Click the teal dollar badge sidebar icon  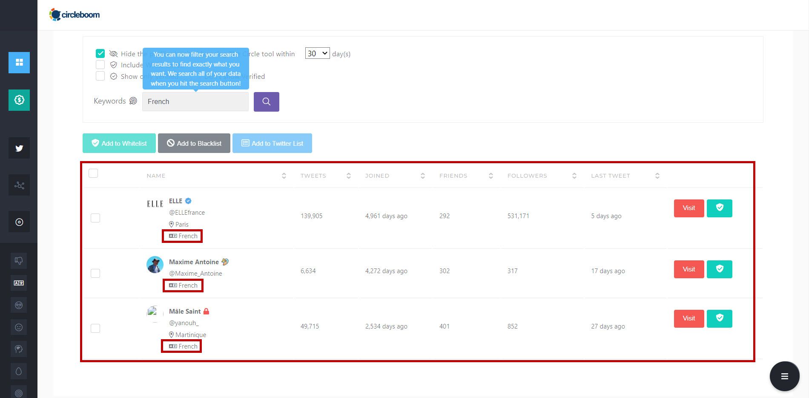(x=19, y=100)
